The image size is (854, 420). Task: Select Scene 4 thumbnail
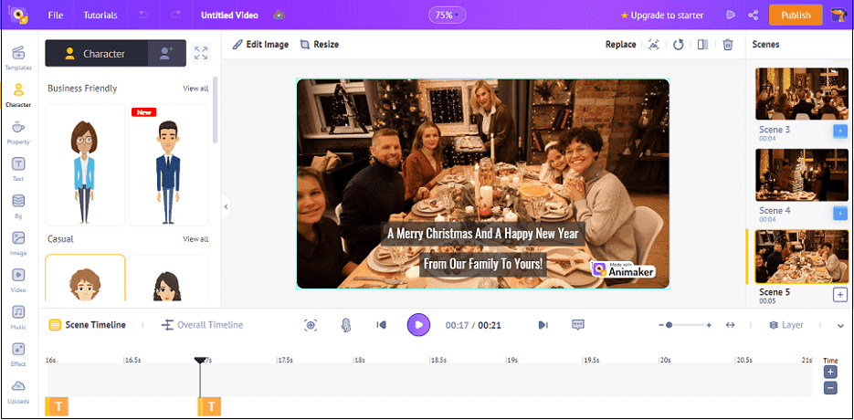tap(802, 175)
